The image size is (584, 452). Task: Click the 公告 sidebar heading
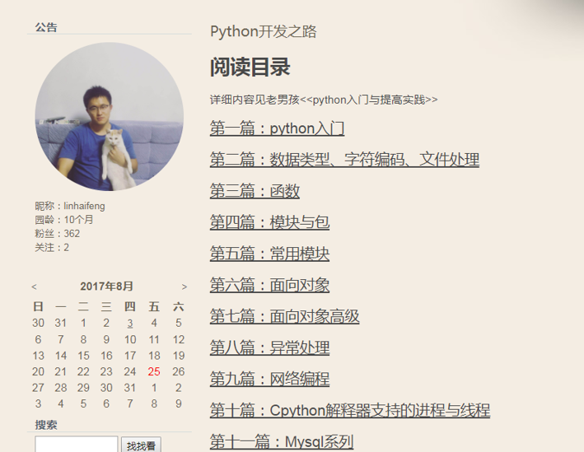[x=46, y=27]
